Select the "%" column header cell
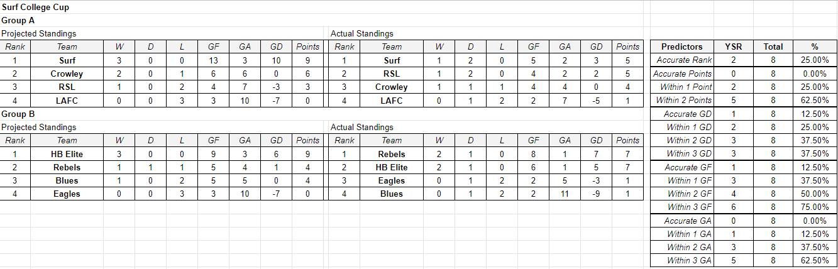 (815, 47)
